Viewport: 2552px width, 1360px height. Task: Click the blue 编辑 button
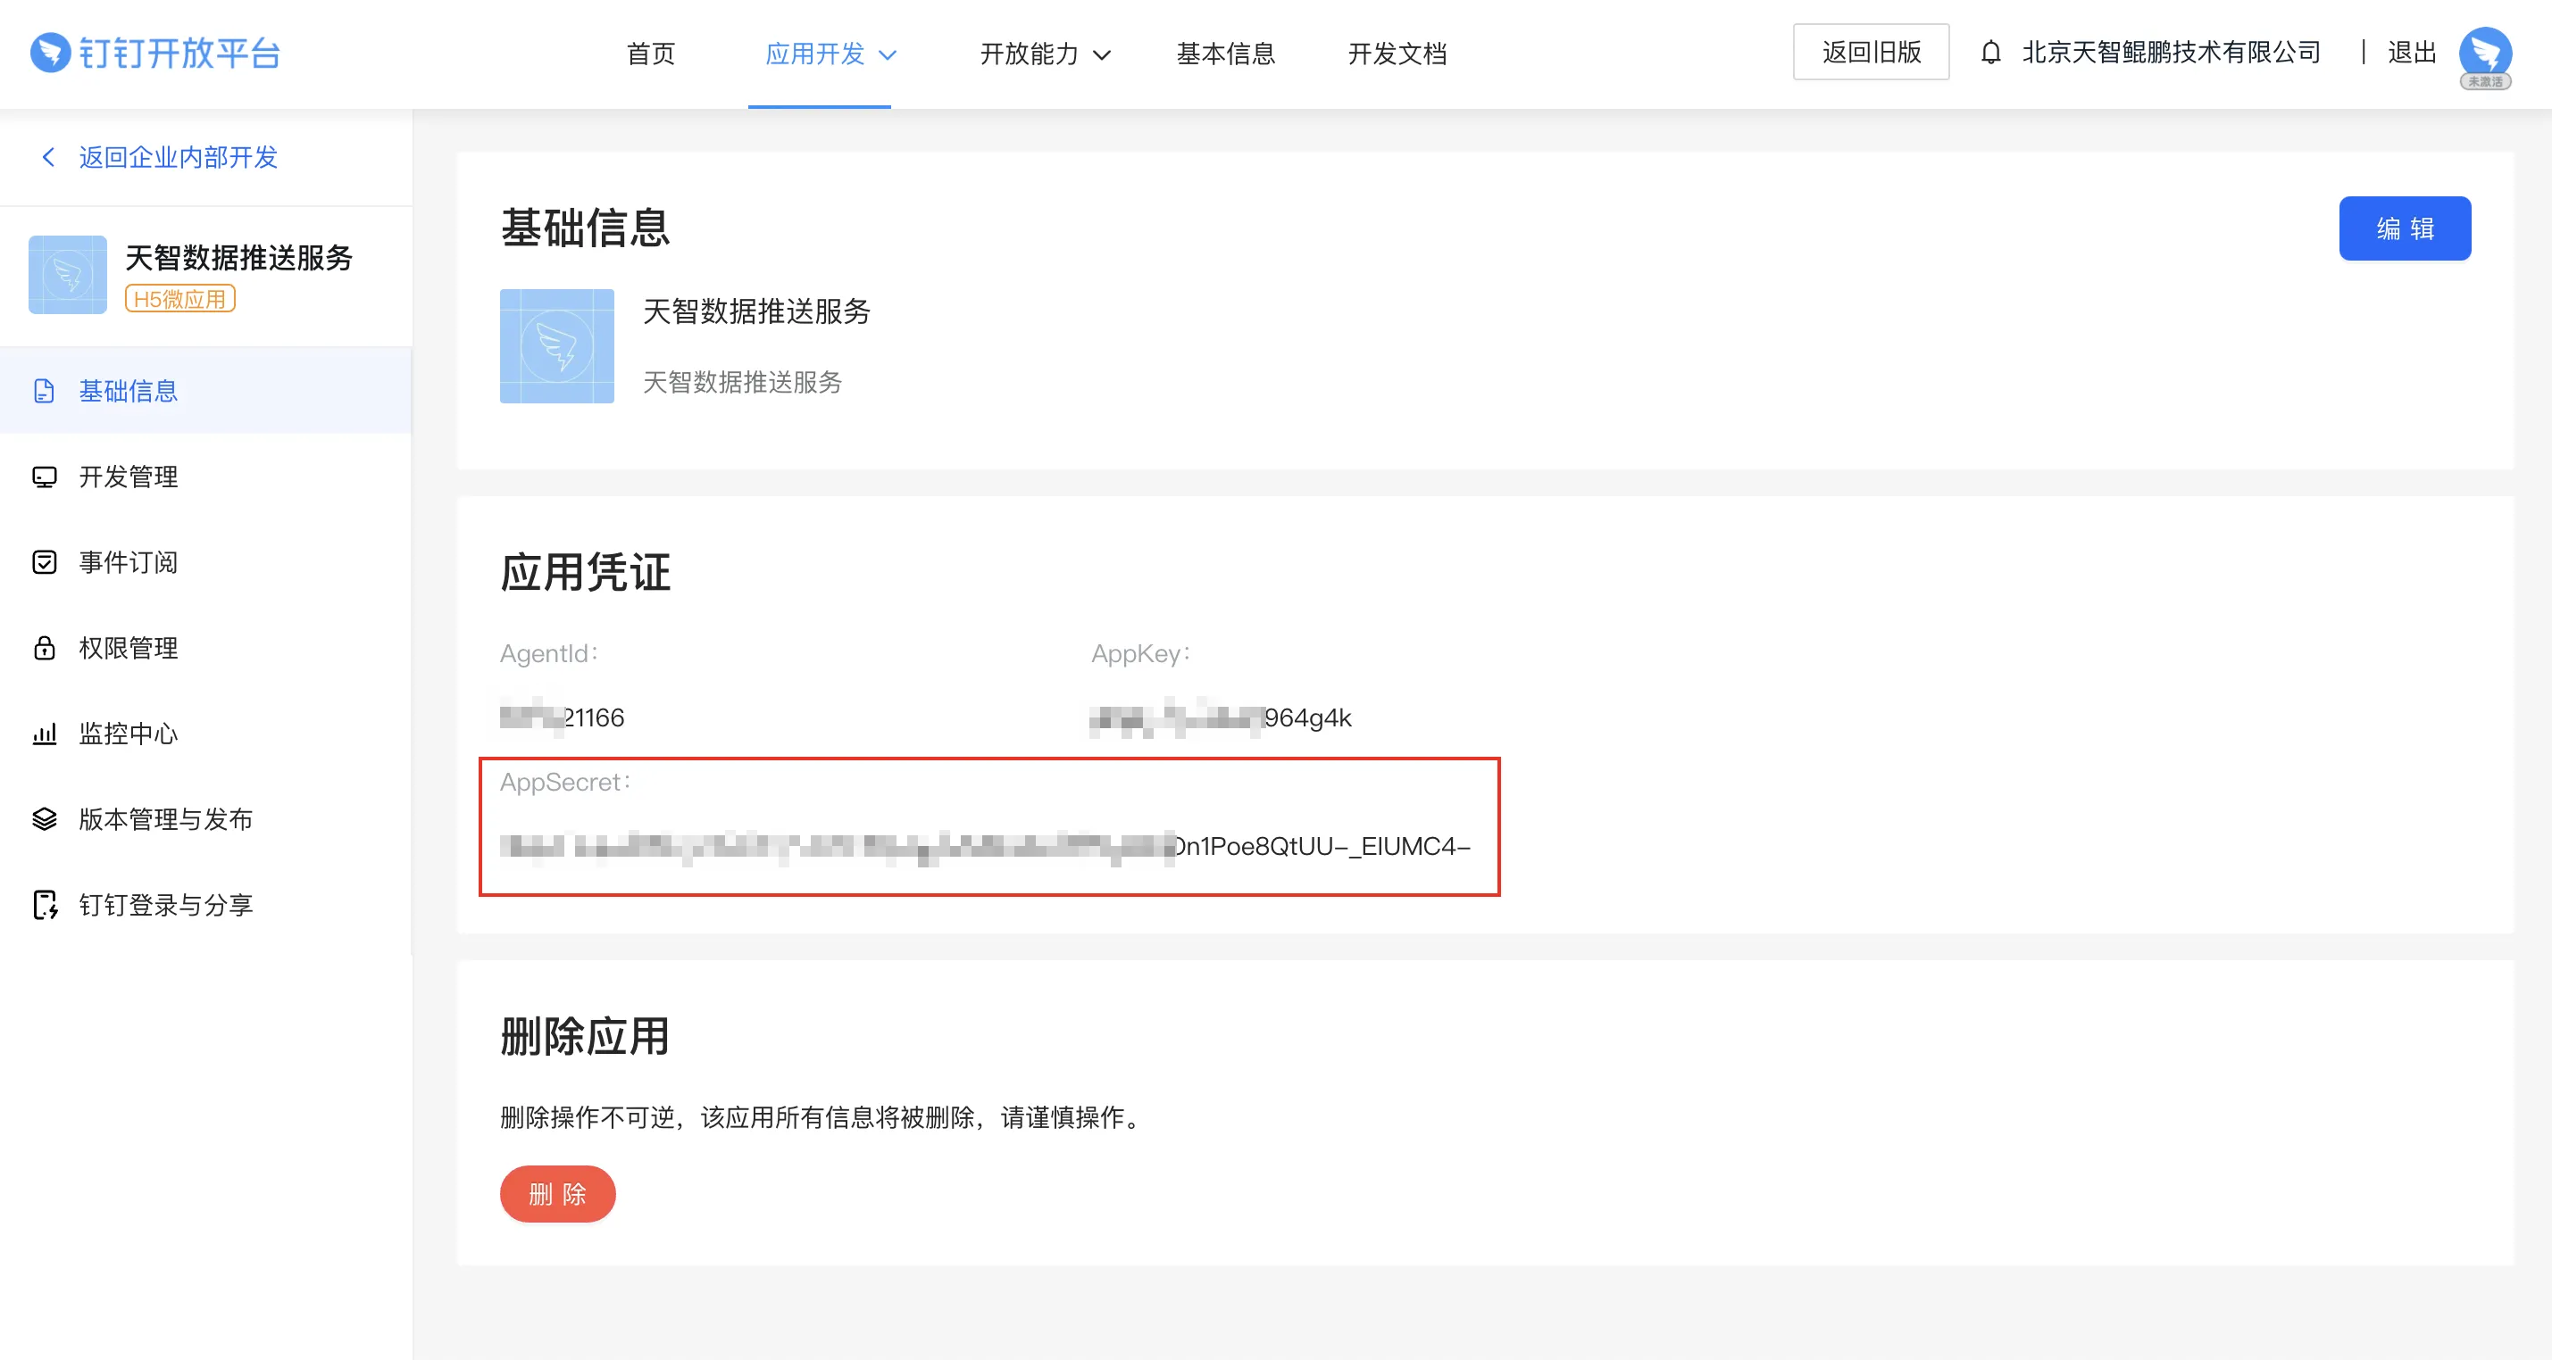2404,228
